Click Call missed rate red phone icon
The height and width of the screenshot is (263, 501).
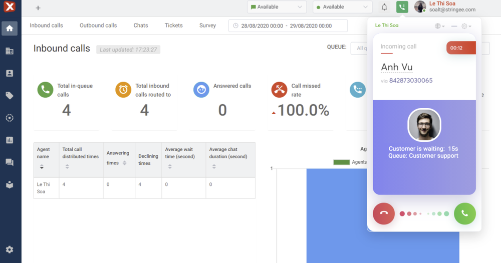(x=279, y=90)
